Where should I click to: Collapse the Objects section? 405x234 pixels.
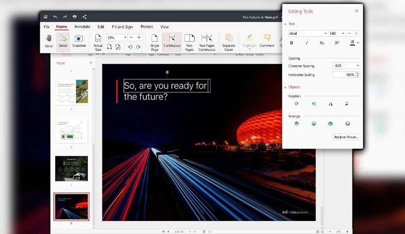click(x=285, y=88)
